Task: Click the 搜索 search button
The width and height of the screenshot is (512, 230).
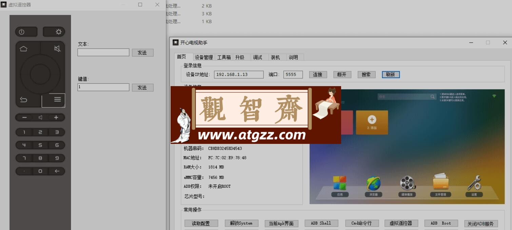Action: [x=367, y=75]
